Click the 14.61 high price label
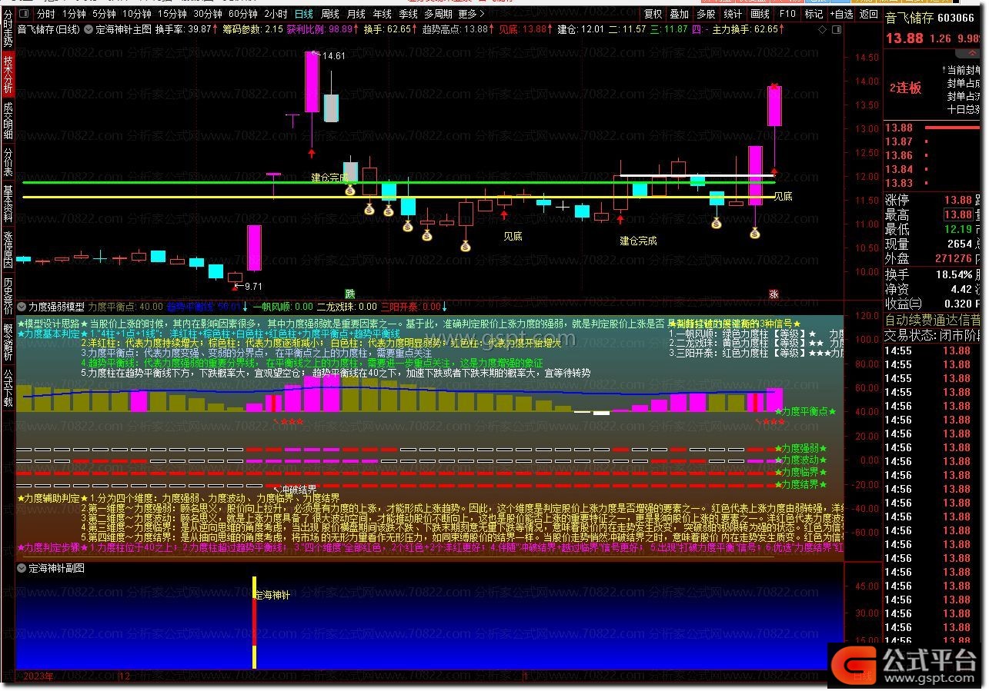Viewport: 989px width, 691px height. point(333,56)
